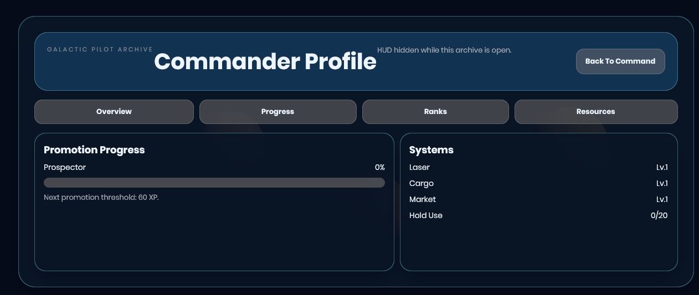
Task: Click the Laser Lv.1 level value
Action: click(661, 167)
